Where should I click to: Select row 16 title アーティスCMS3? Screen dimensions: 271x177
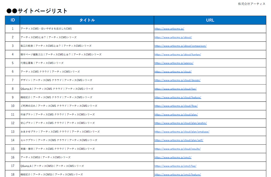[87, 157]
